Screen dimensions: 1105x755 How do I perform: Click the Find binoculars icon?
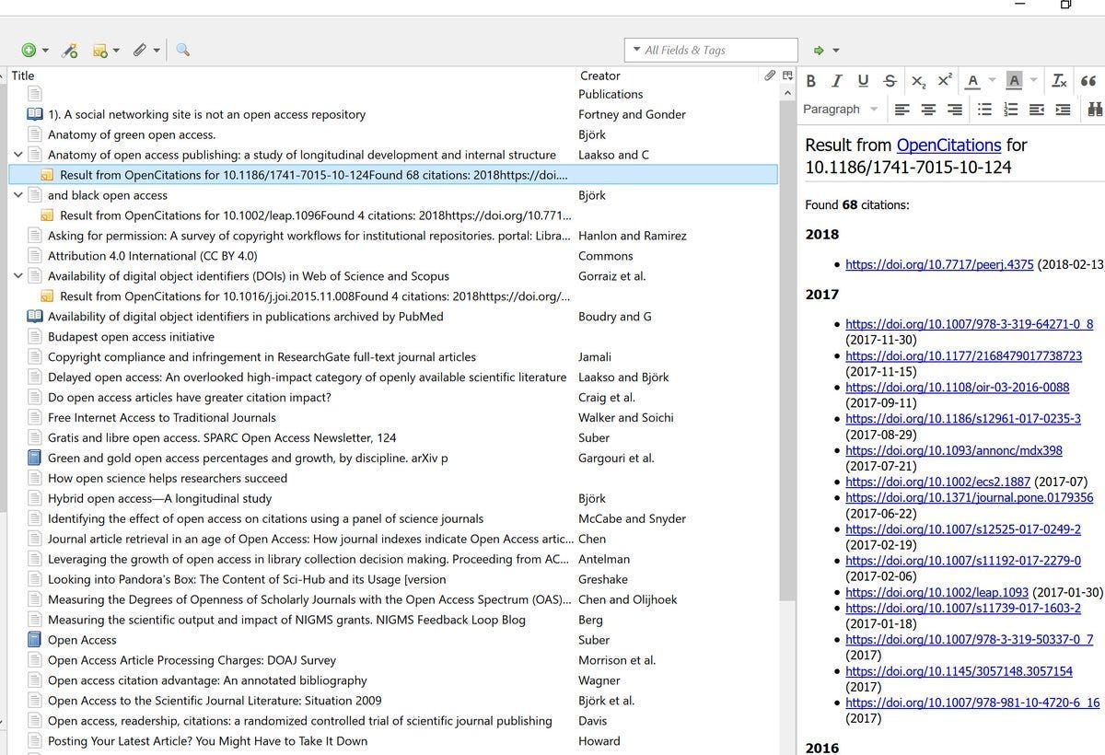(x=1095, y=110)
